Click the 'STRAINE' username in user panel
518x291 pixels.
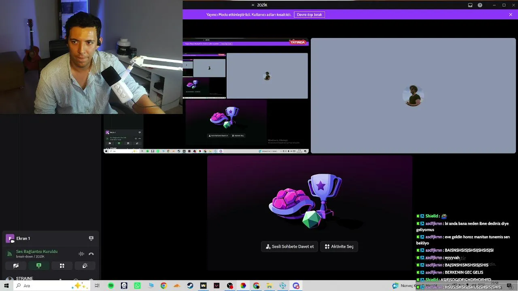click(x=25, y=278)
